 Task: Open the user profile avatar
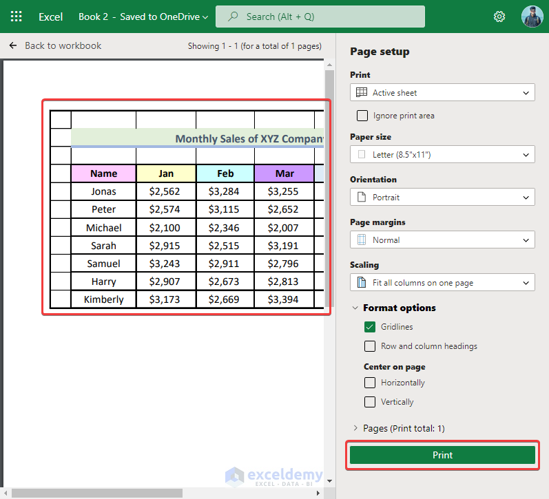pos(532,17)
